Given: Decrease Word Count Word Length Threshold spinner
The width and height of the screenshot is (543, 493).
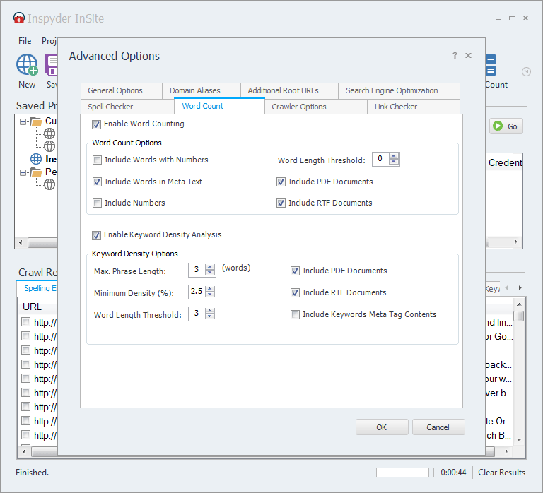Looking at the screenshot, I should 393,162.
